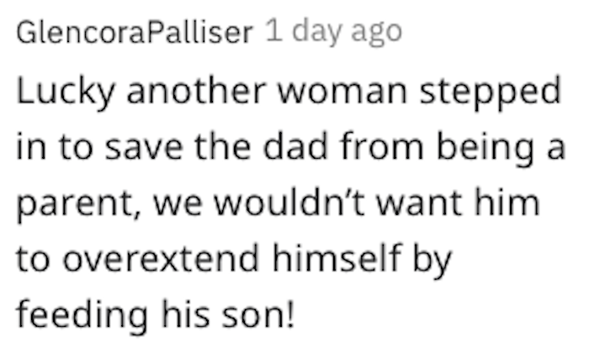Click the word 'overextend' in the comment

click(x=162, y=258)
